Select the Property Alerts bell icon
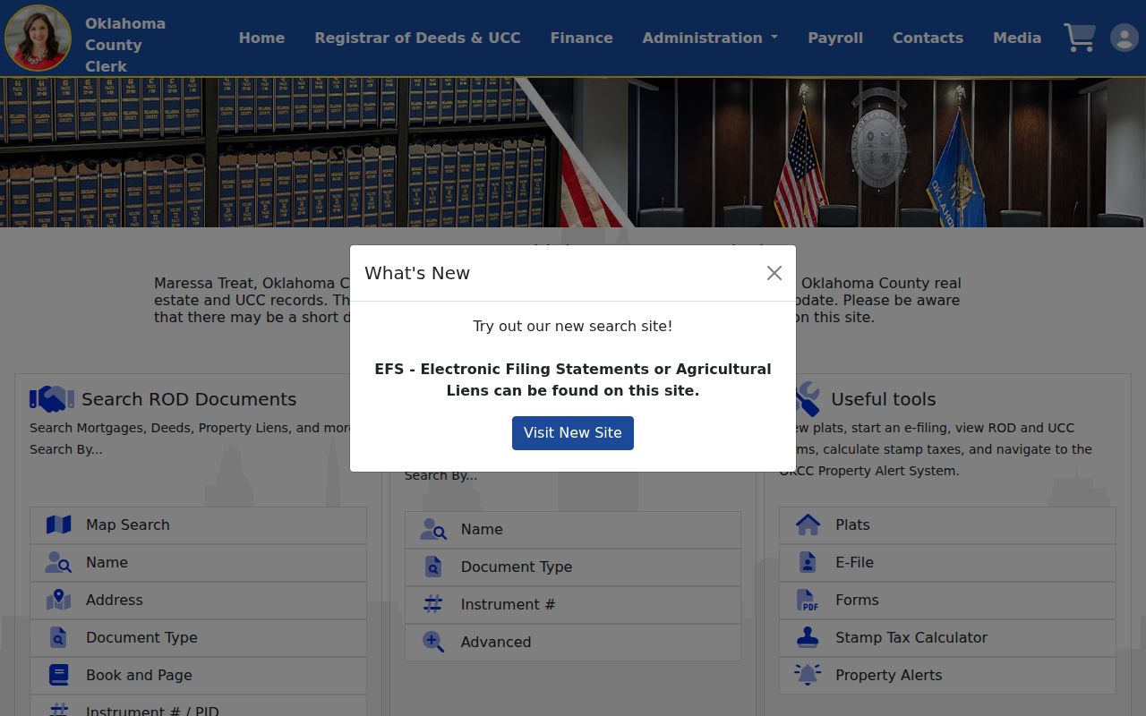This screenshot has width=1146, height=716. [808, 675]
